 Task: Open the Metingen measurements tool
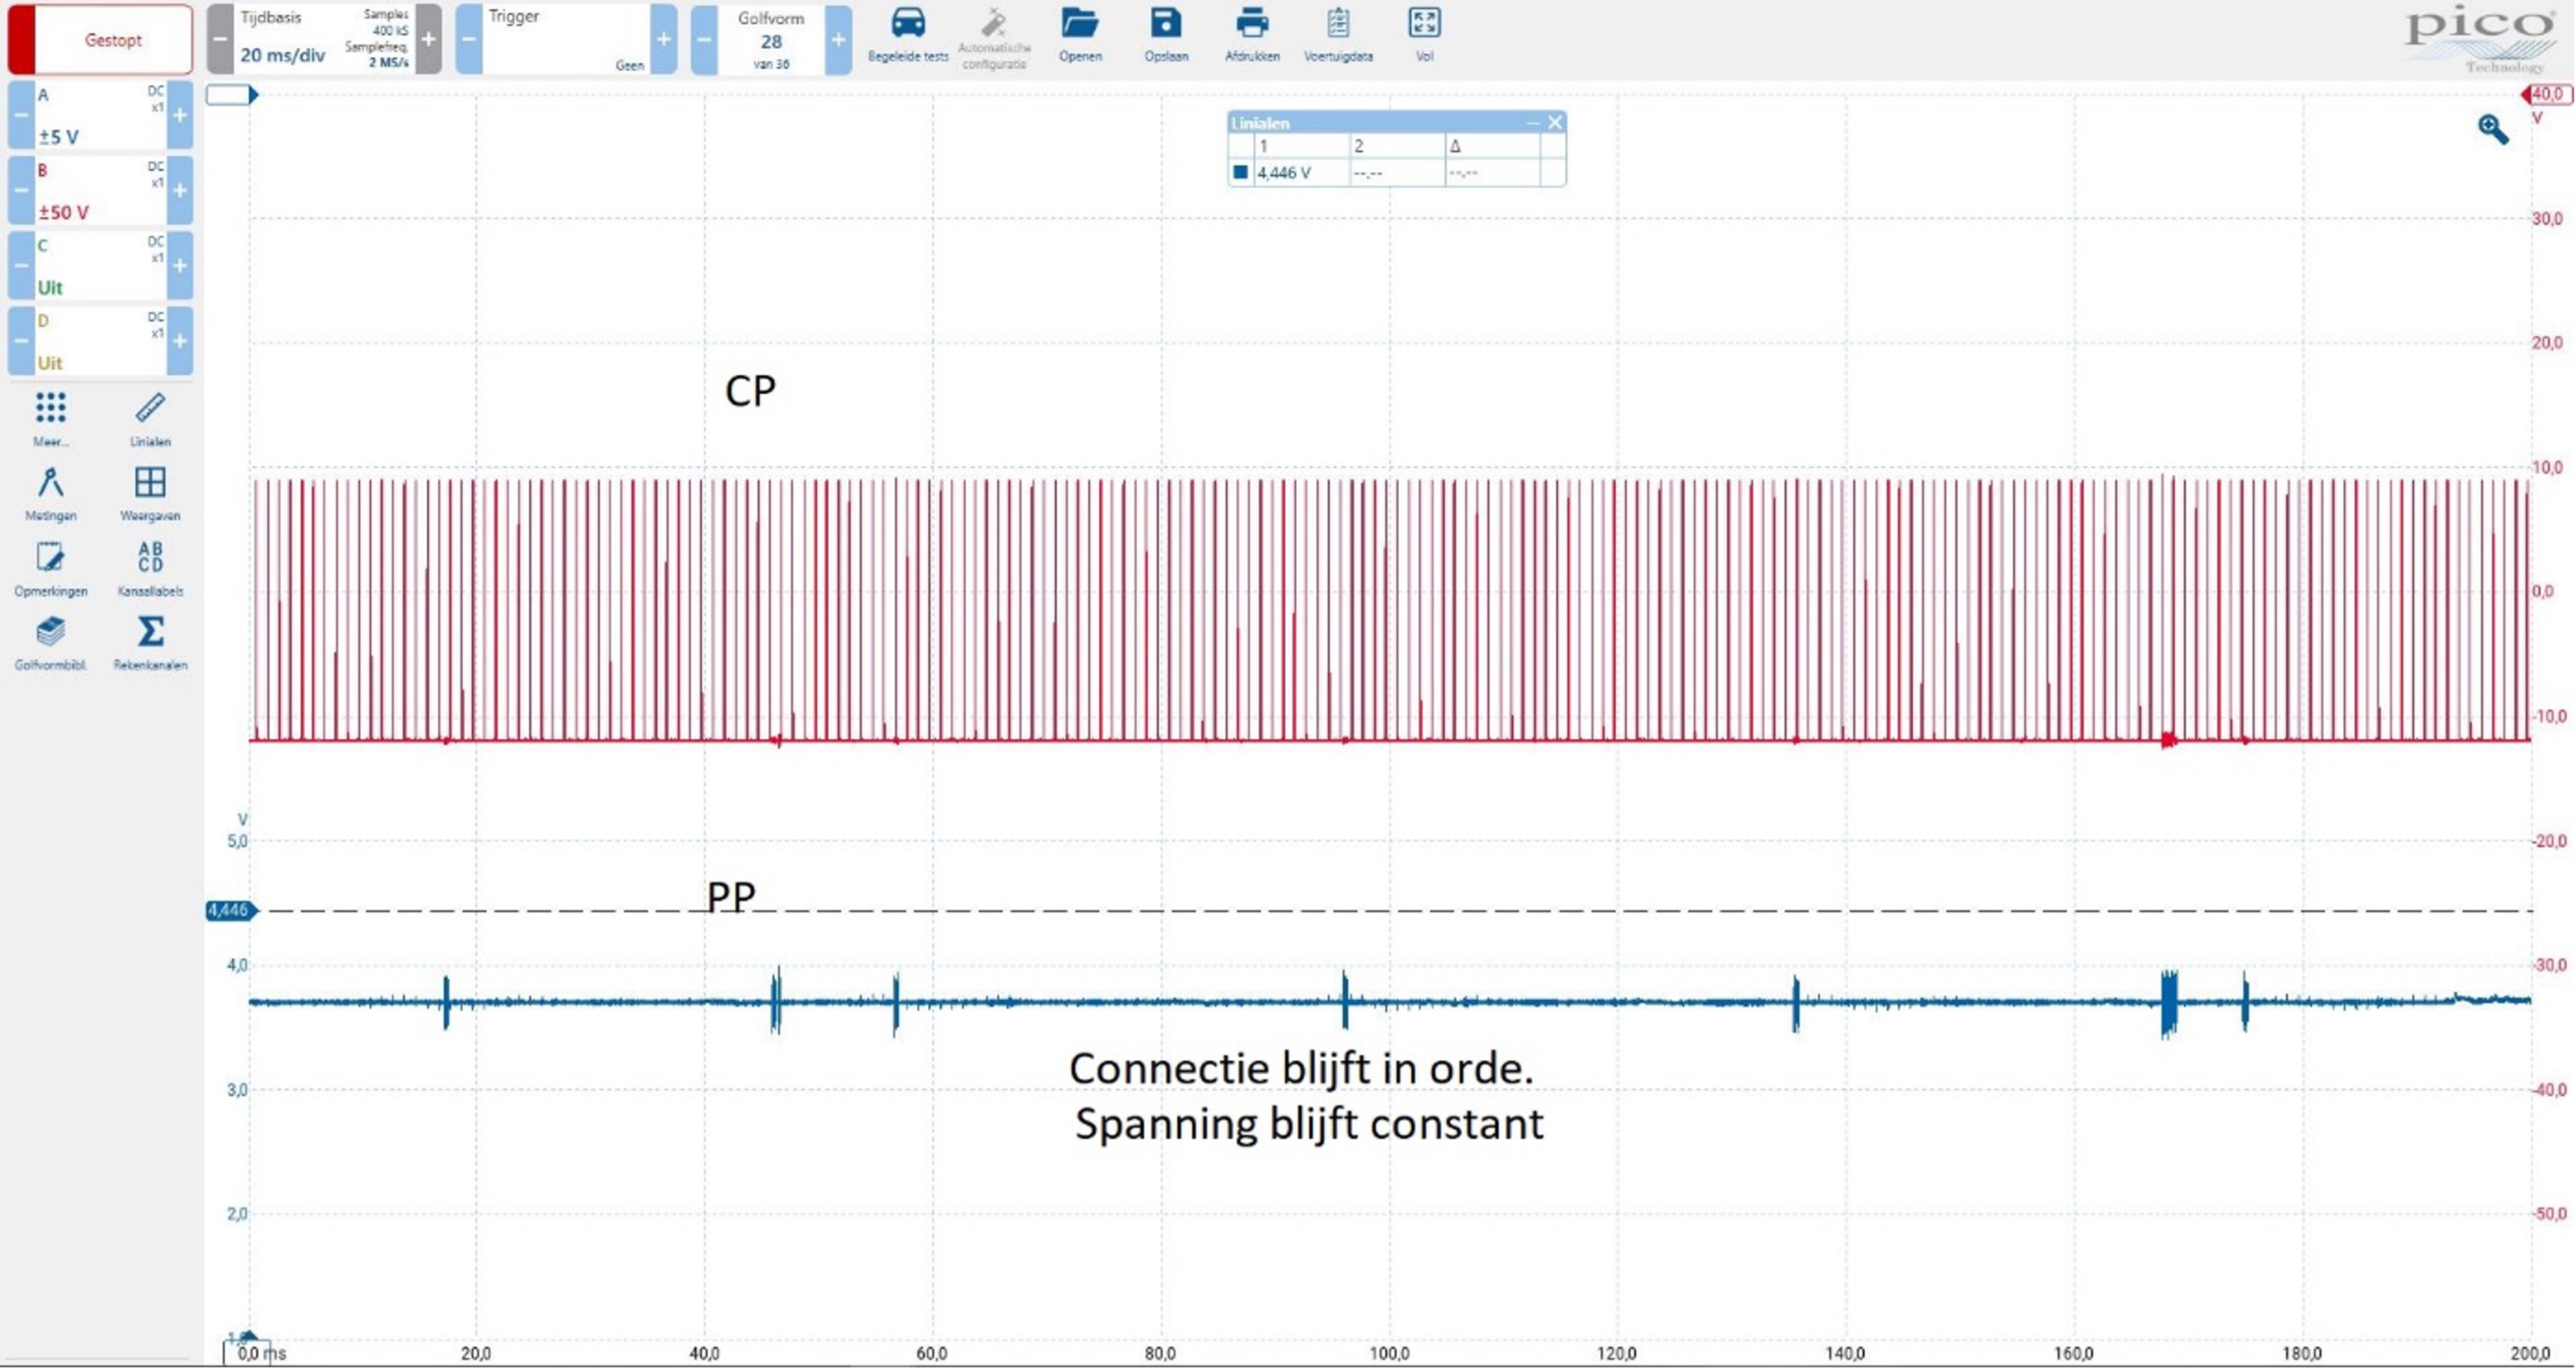(51, 493)
